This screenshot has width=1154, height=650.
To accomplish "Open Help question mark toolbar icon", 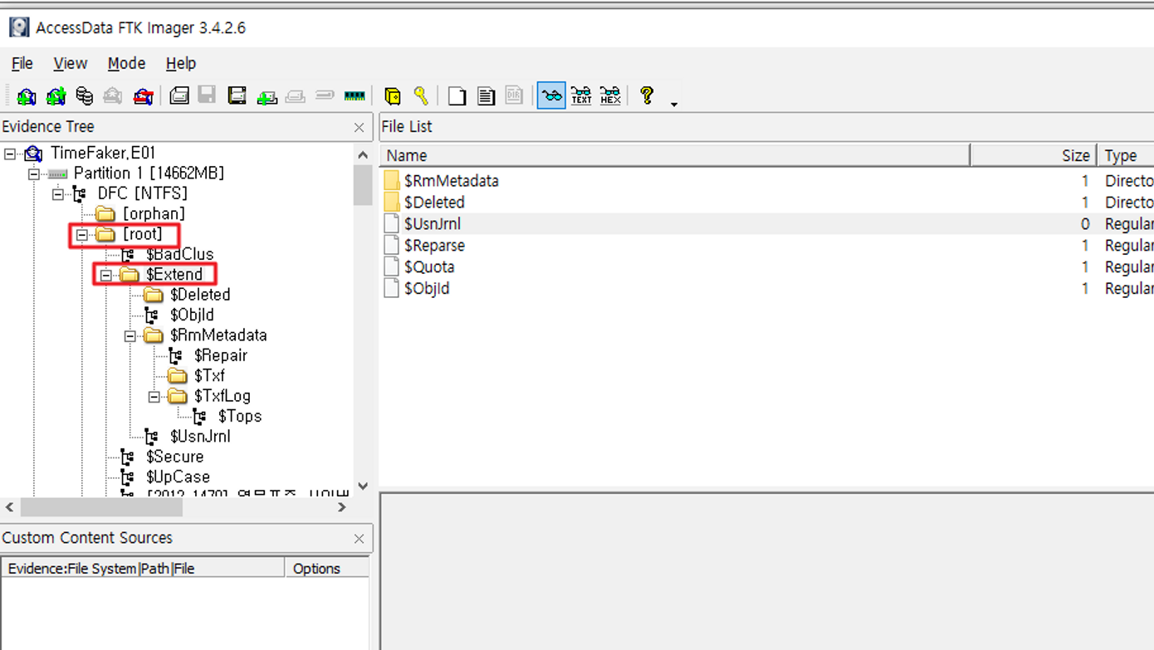I will tap(647, 95).
